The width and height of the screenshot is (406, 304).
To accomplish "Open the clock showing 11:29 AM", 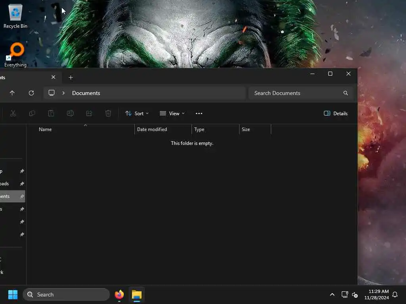I will tap(377, 294).
